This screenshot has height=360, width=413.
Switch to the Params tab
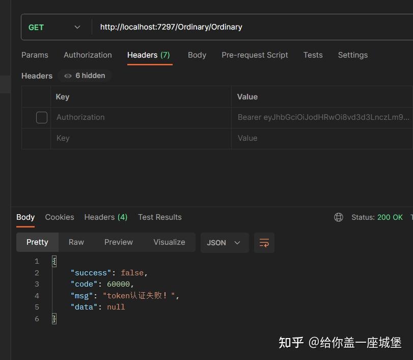pos(35,55)
